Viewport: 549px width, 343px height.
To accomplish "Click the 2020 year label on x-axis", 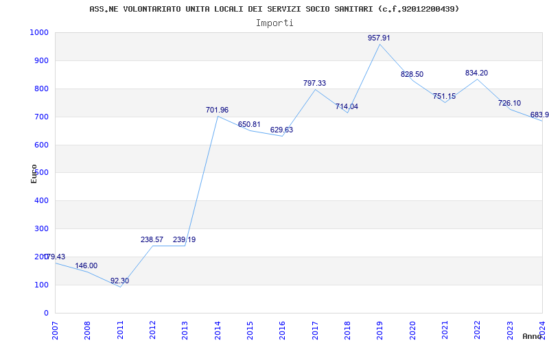I will coord(412,331).
